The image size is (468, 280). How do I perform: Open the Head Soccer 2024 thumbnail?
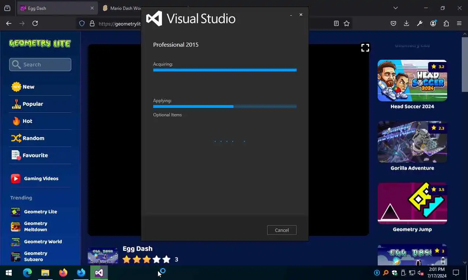pyautogui.click(x=412, y=81)
